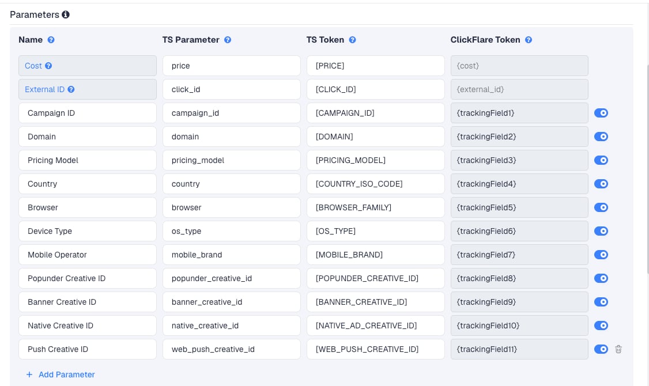Viewport: 649px width, 386px height.
Task: Click the web_push_creative_id parameter field
Action: pos(231,349)
